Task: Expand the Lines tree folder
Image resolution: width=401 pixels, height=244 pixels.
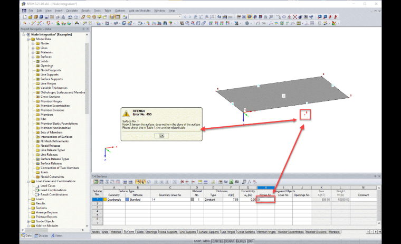Action: click(x=33, y=48)
